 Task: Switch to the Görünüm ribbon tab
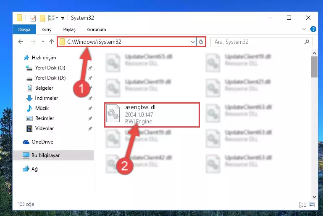point(97,29)
